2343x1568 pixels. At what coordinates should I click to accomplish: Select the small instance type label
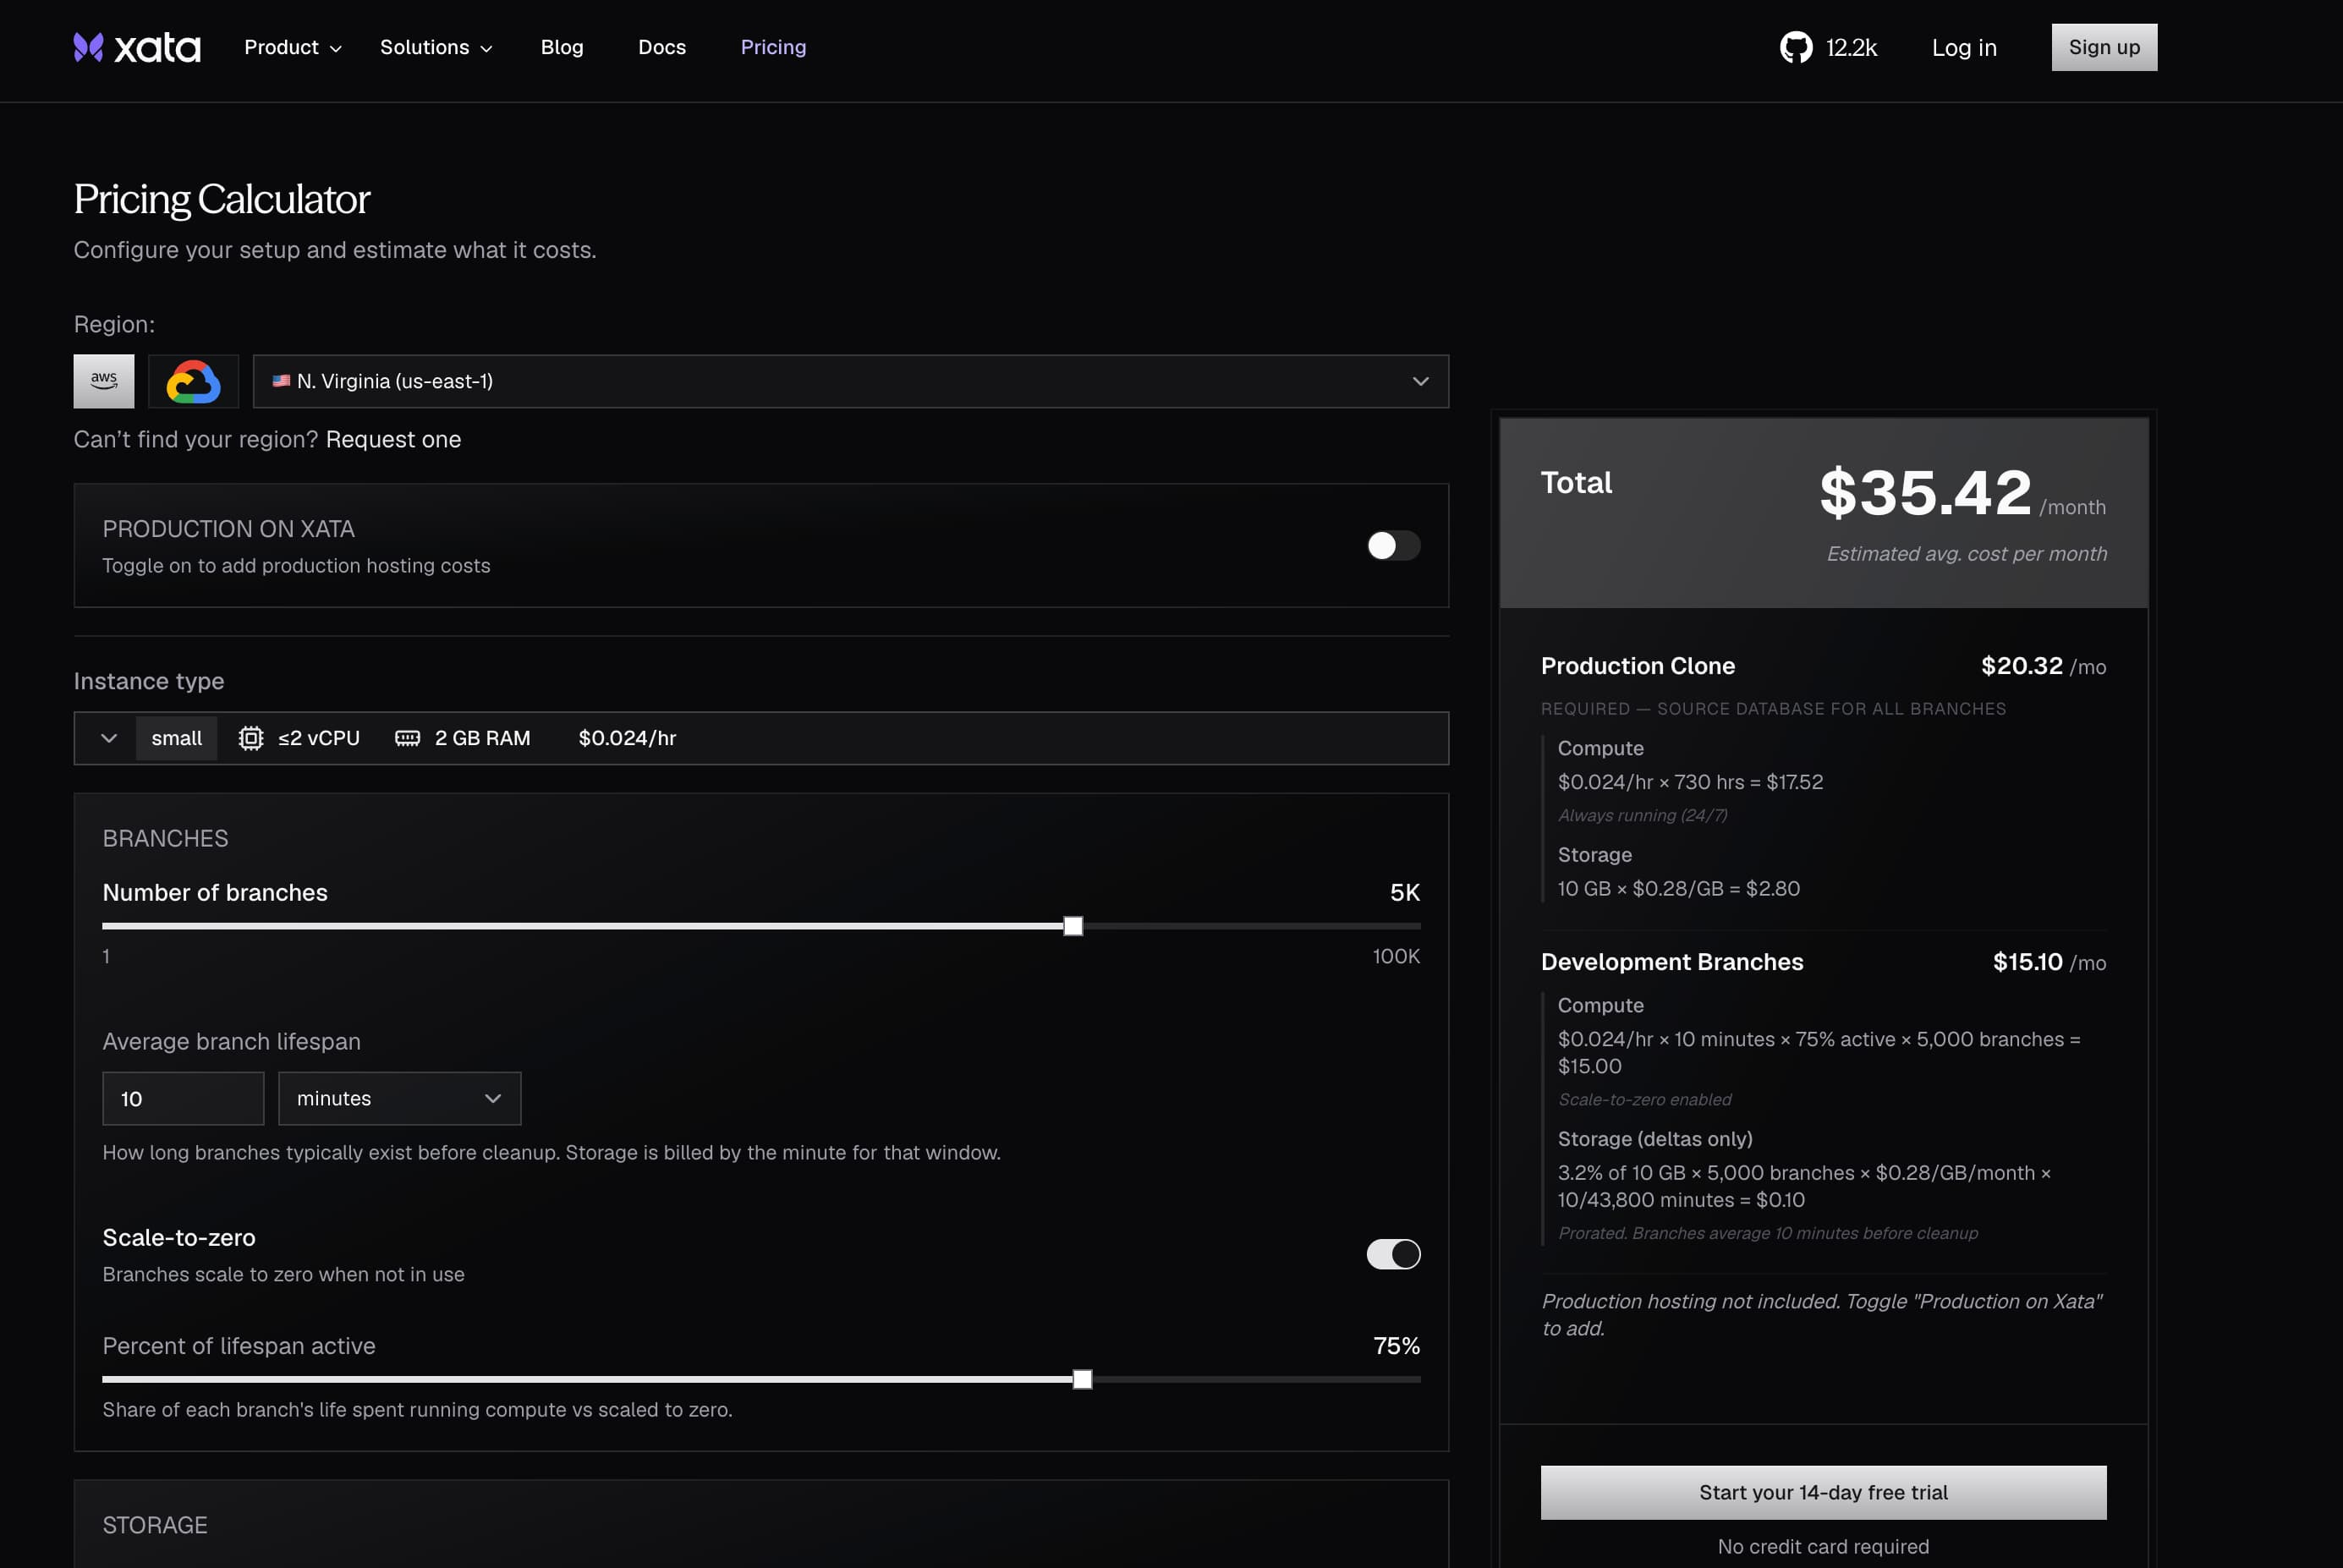pyautogui.click(x=177, y=738)
